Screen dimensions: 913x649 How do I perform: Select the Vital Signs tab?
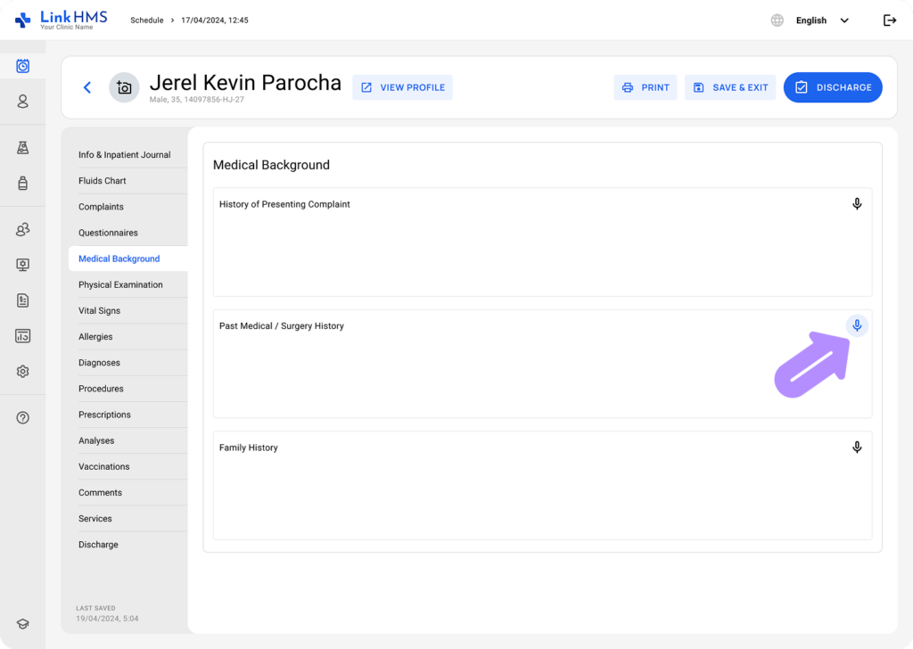99,311
